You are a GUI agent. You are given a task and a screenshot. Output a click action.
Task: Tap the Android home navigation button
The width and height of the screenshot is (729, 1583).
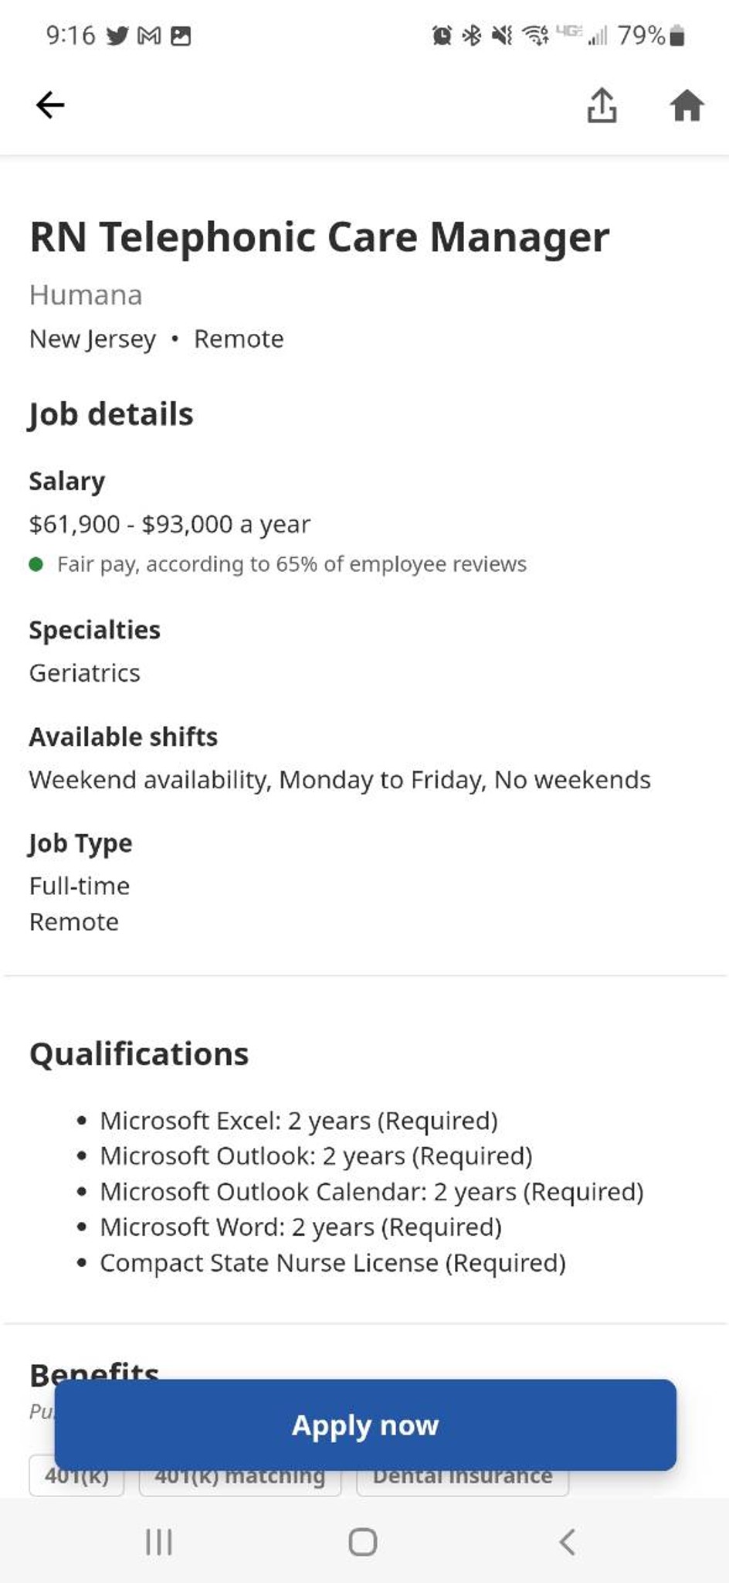[363, 1541]
